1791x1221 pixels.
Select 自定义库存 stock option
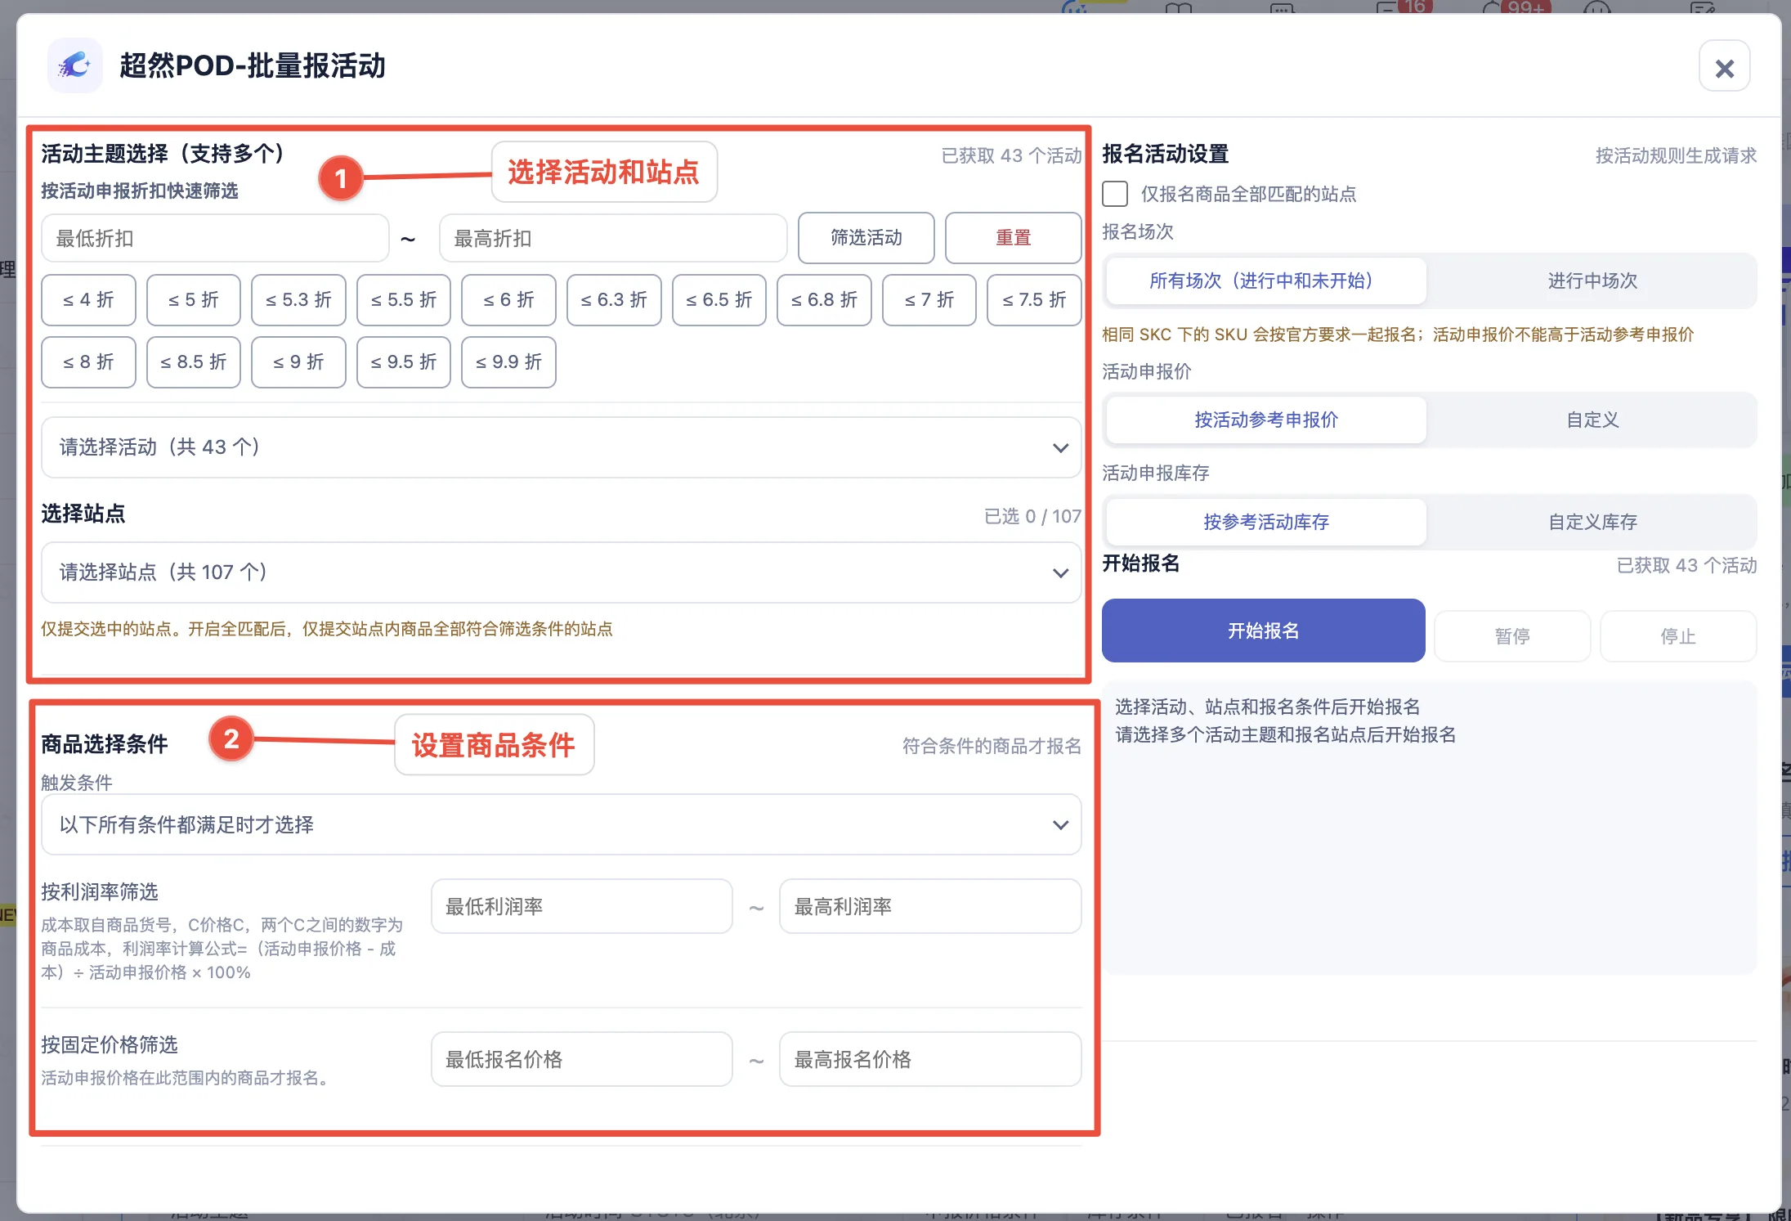click(x=1592, y=522)
